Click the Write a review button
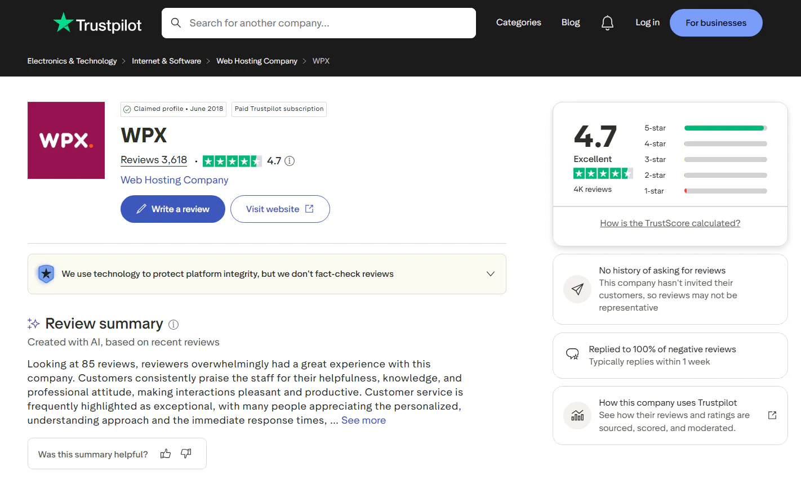801x485 pixels. 173,209
